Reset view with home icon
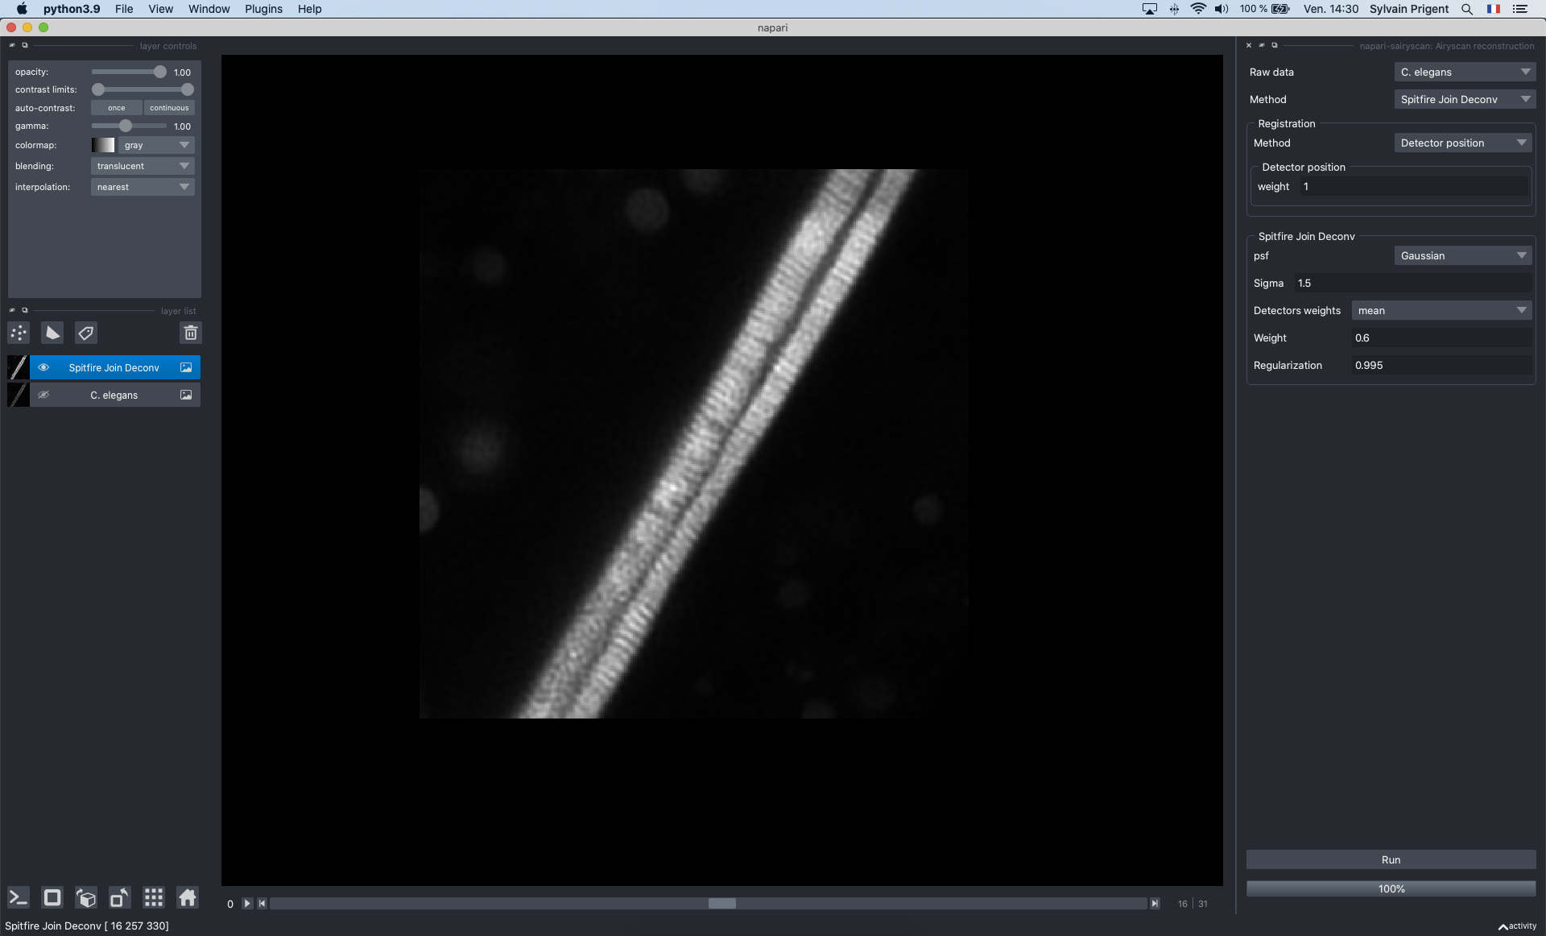This screenshot has width=1546, height=936. pos(188,897)
